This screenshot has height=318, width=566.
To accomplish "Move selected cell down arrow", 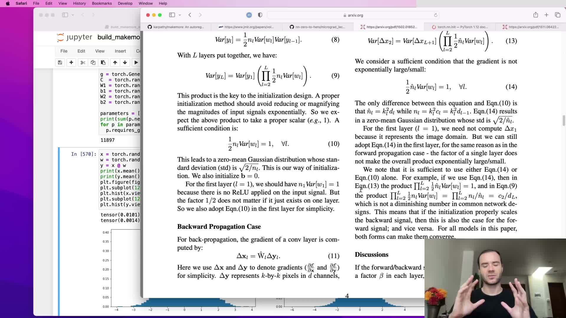I will point(125,62).
